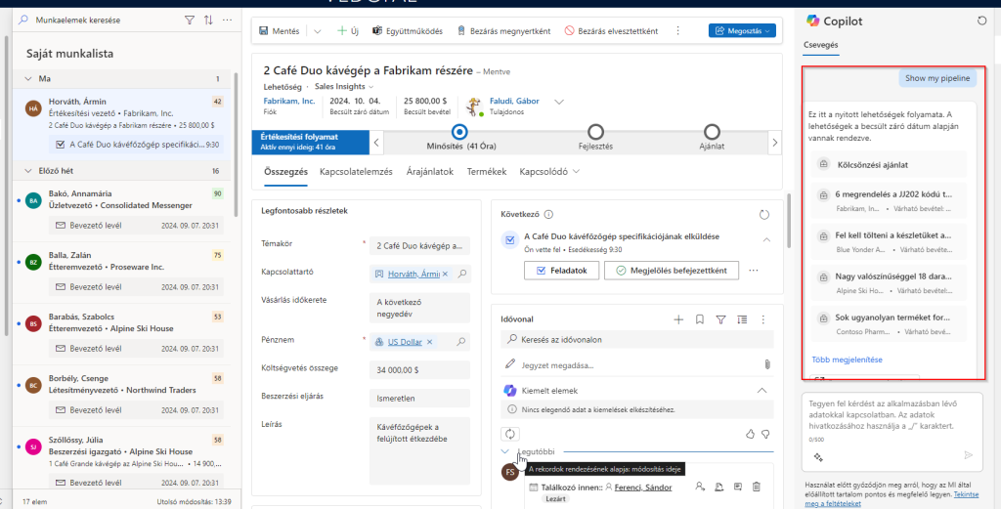Expand the header fields chevron
The width and height of the screenshot is (1001, 509).
click(x=559, y=102)
